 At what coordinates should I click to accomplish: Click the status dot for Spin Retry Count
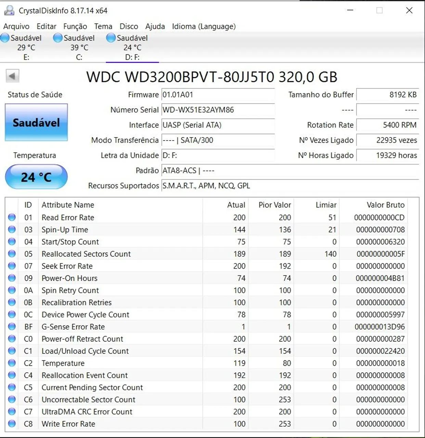[x=12, y=290]
